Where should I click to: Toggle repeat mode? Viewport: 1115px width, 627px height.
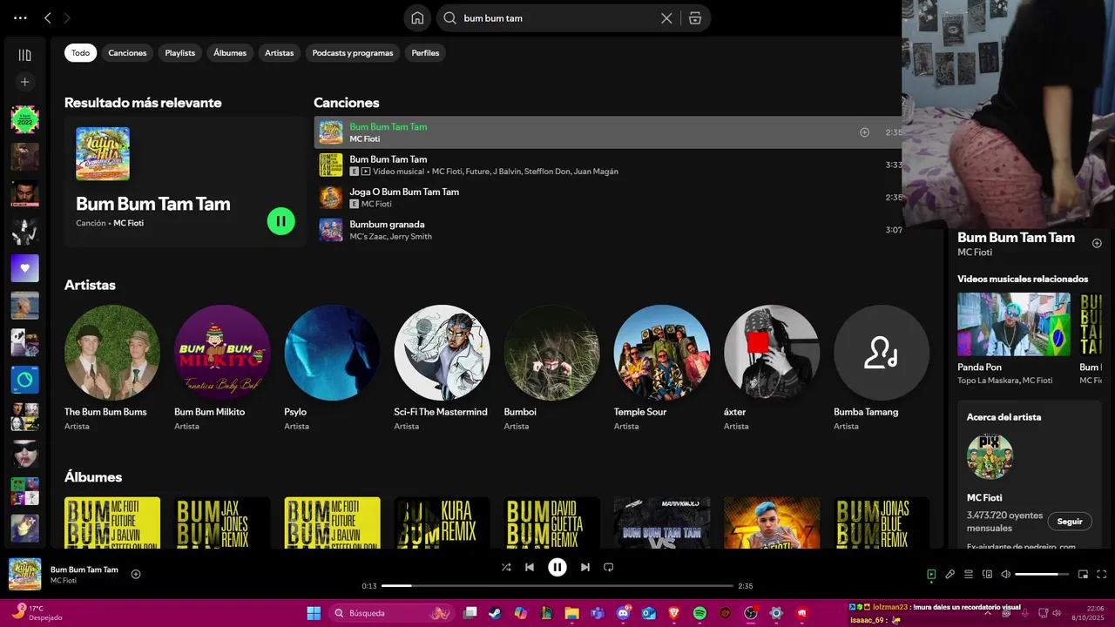tap(609, 567)
